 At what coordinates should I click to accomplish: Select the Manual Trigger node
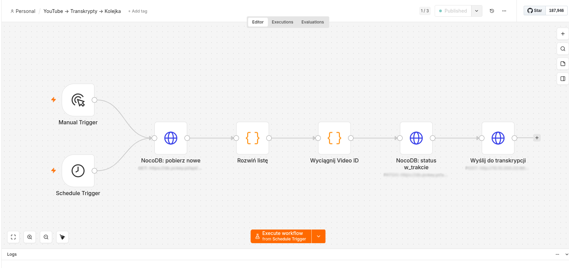78,100
